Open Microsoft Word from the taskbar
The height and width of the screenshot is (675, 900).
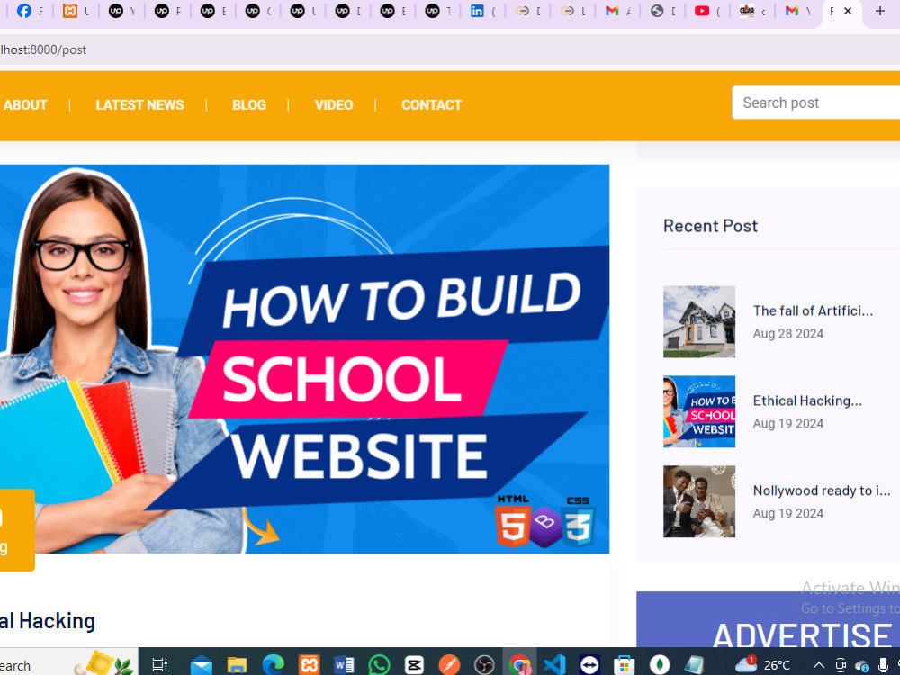(344, 665)
